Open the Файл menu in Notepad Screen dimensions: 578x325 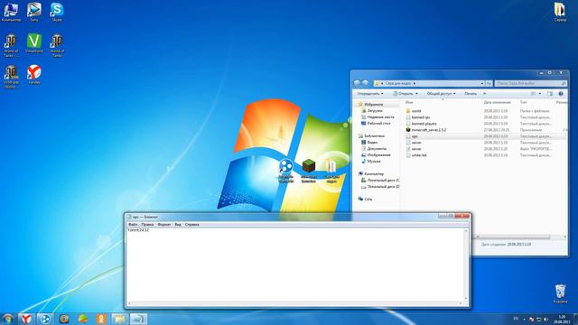click(x=133, y=224)
